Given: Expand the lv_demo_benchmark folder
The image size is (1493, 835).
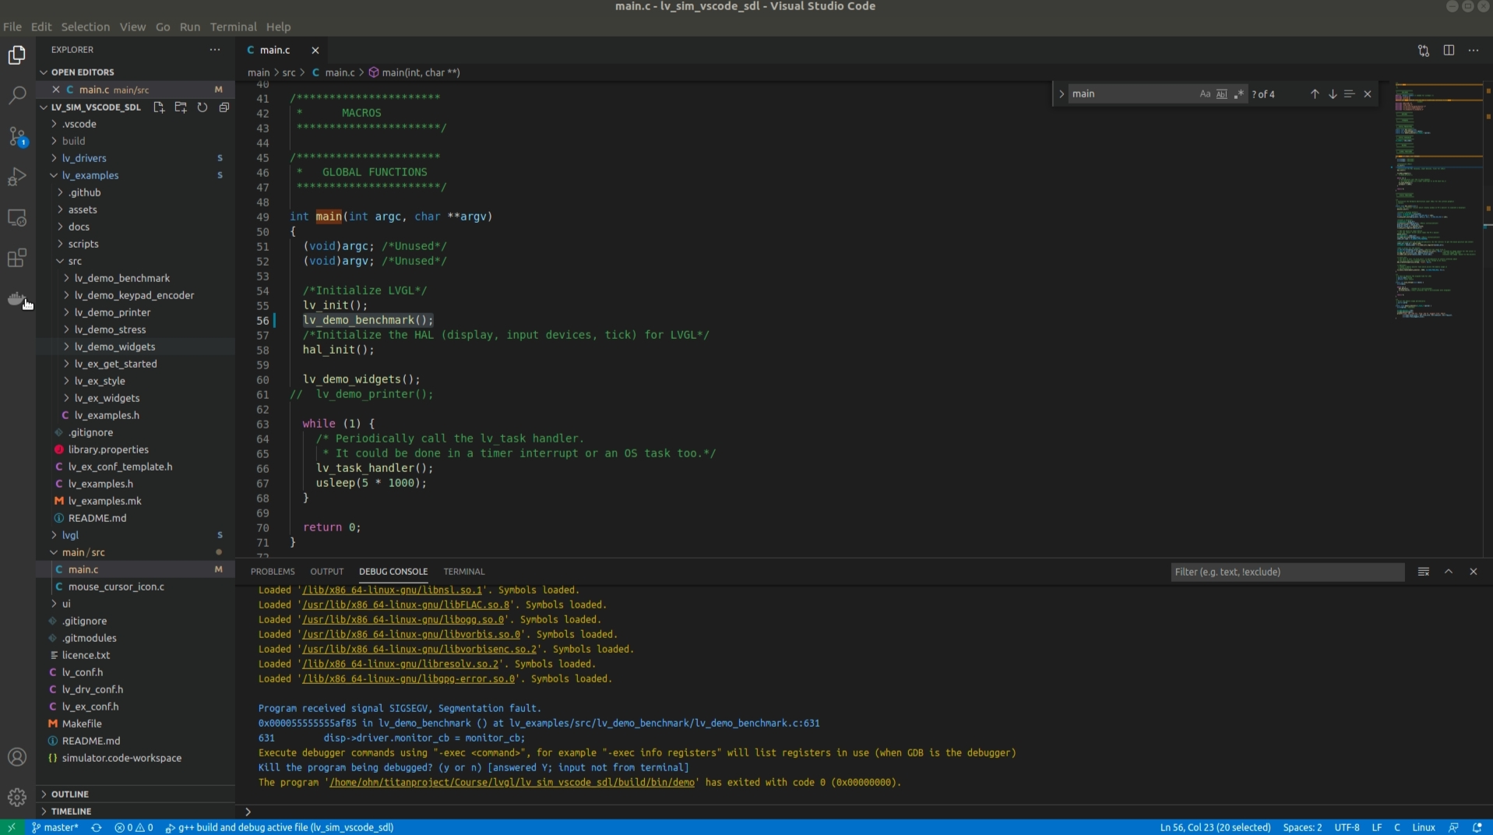Looking at the screenshot, I should coord(121,278).
